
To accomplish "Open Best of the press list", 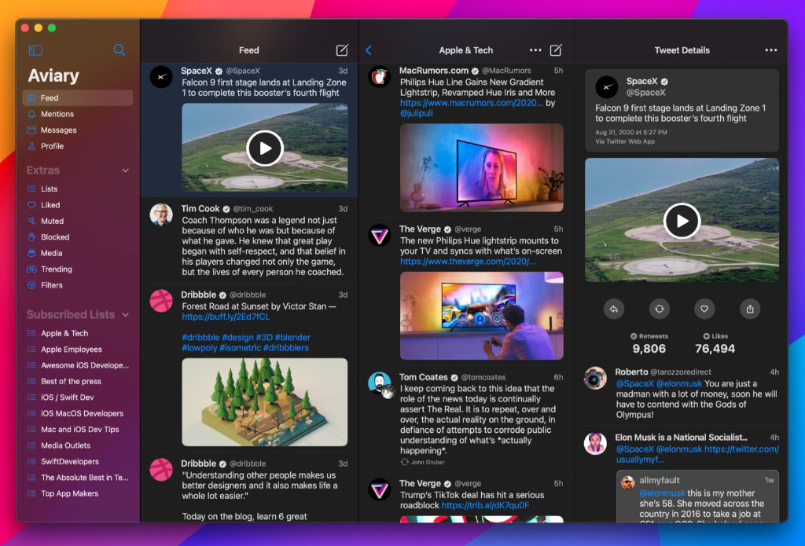I will 78,381.
